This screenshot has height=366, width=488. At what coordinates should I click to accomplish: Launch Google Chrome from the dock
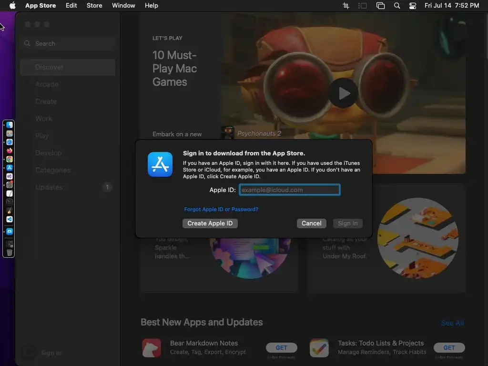pos(10,159)
